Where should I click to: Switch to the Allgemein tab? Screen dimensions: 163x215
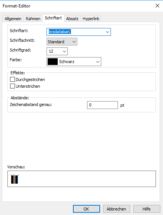[13, 19]
